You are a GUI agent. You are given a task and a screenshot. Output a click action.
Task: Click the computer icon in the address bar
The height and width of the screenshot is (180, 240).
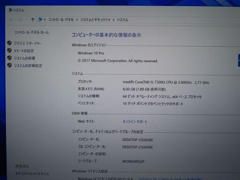tap(40, 19)
